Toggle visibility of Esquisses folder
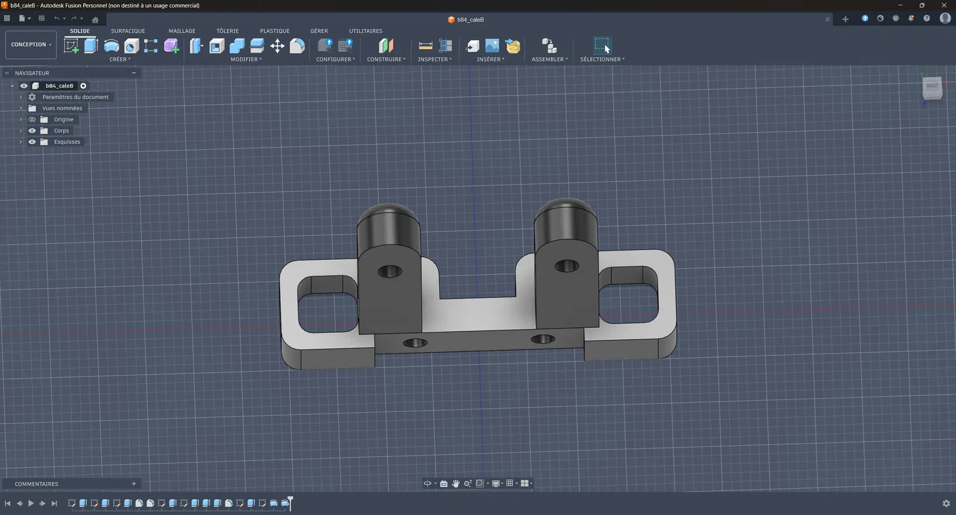956x515 pixels. [x=32, y=142]
